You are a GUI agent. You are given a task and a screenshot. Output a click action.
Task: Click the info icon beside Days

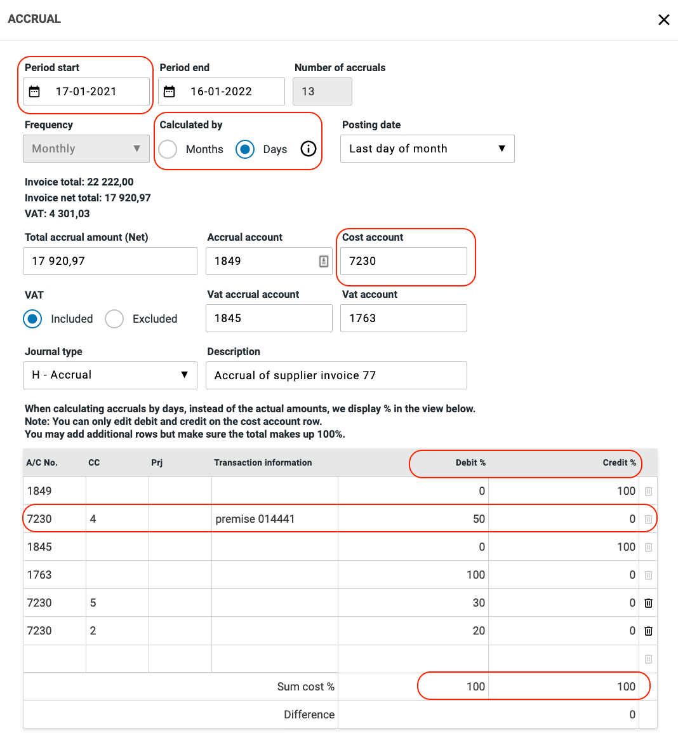click(x=308, y=149)
